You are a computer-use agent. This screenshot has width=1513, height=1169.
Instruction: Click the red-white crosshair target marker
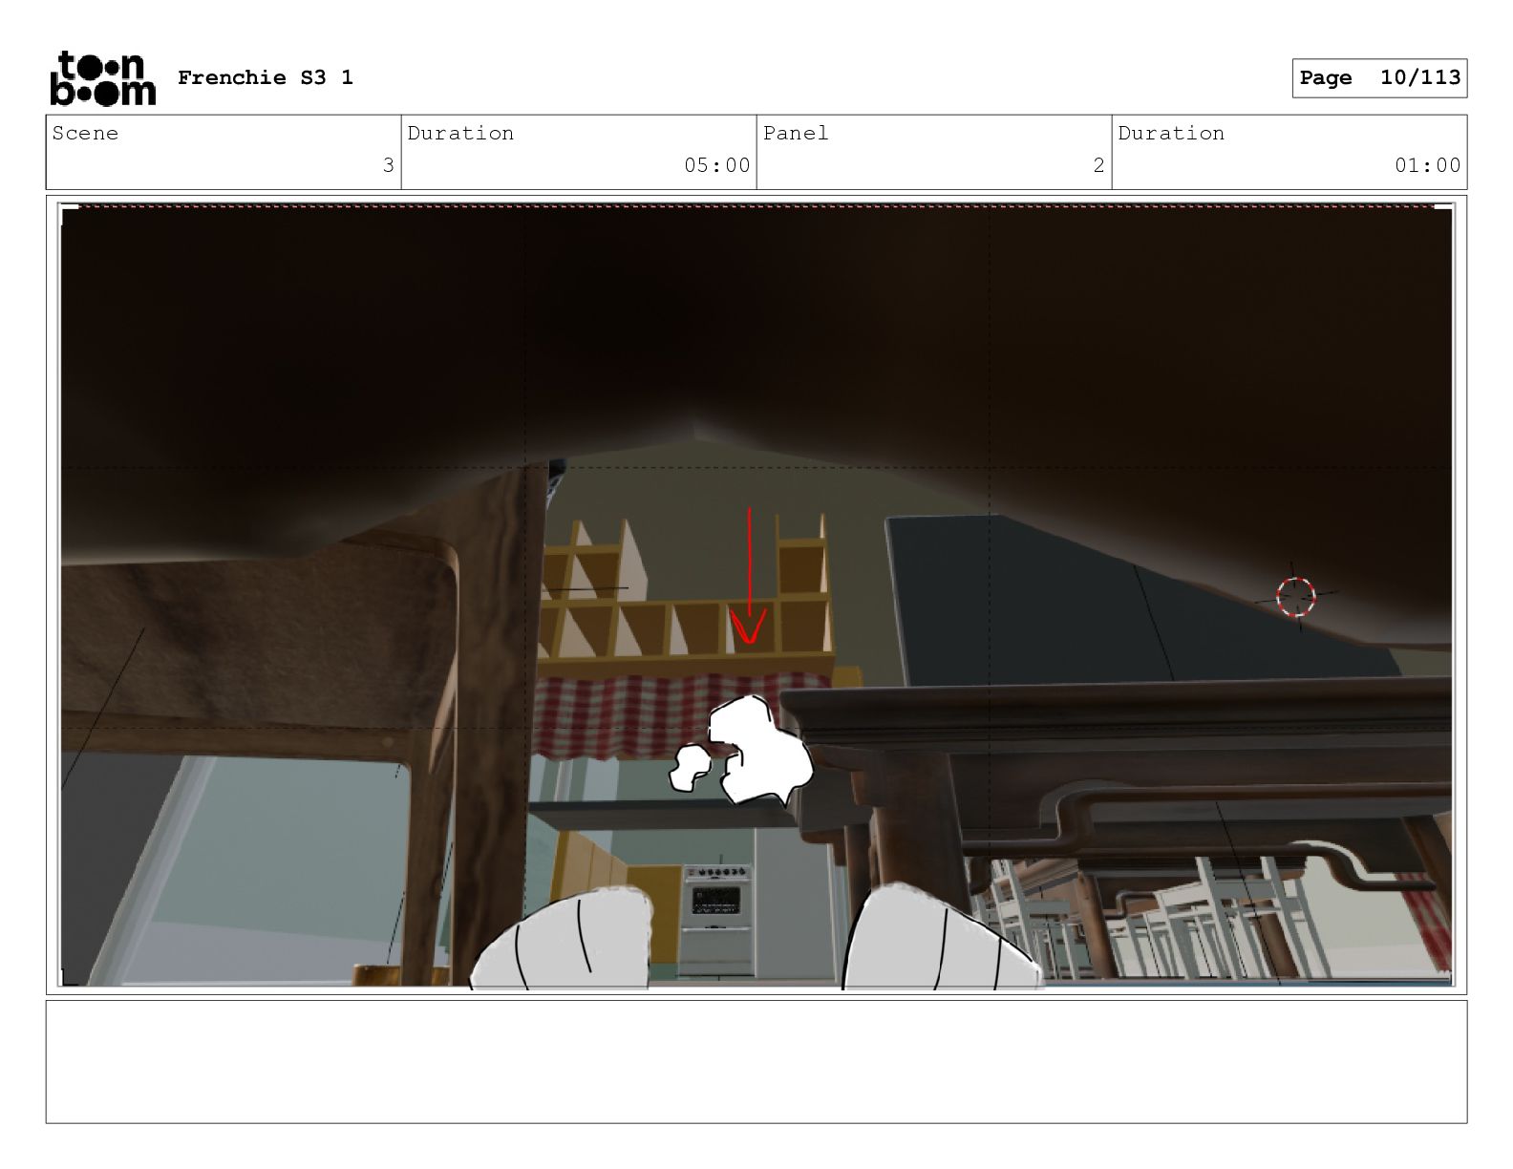(x=1296, y=597)
